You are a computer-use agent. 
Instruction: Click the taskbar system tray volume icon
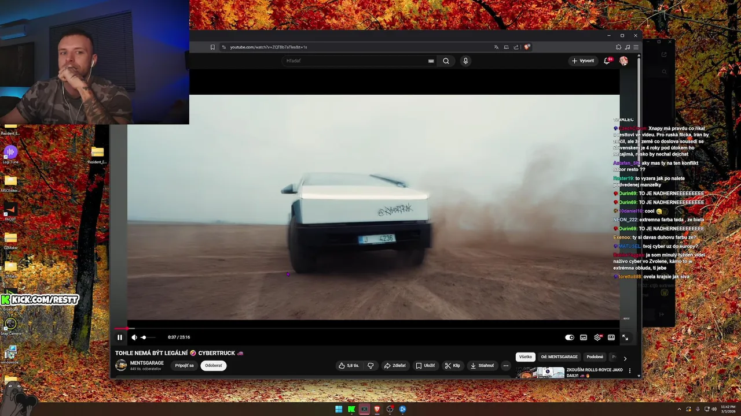coord(714,409)
